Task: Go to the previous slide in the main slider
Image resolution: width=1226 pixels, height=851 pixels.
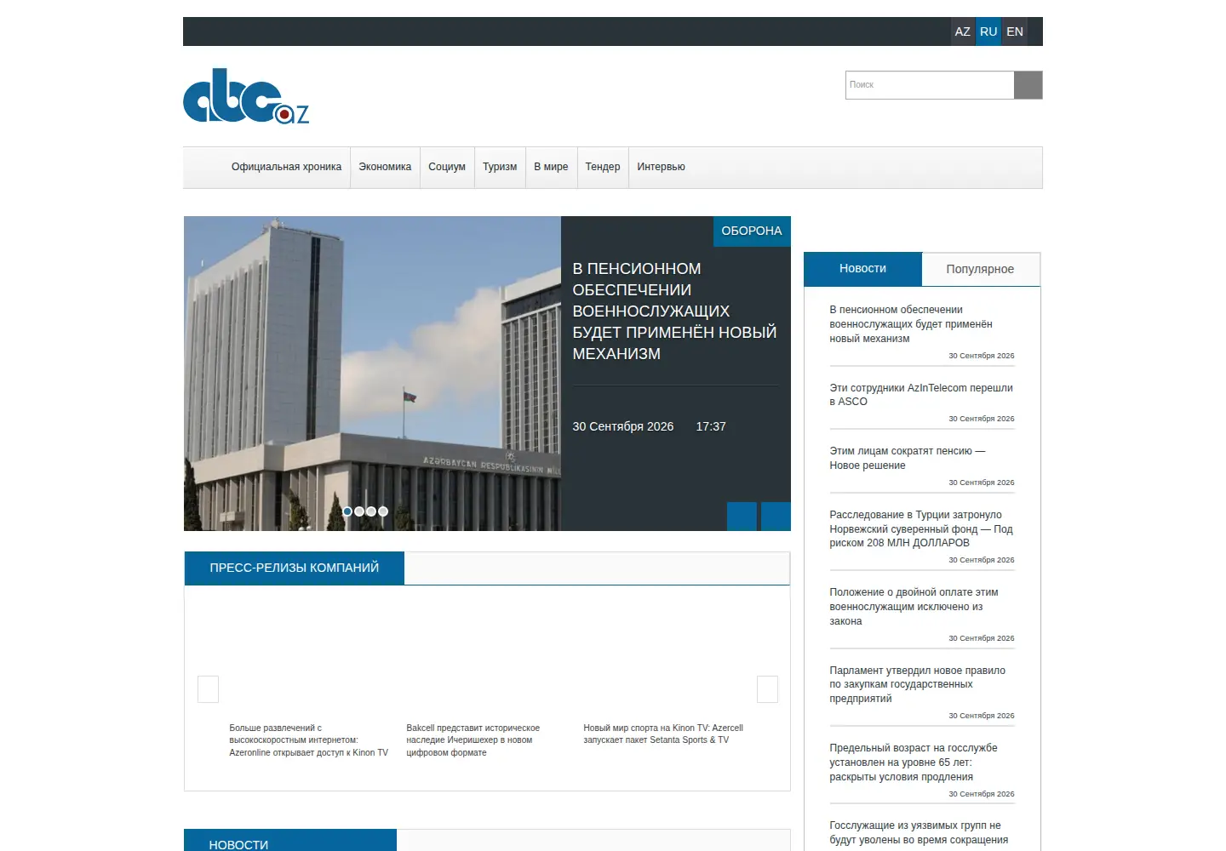Action: pos(742,517)
